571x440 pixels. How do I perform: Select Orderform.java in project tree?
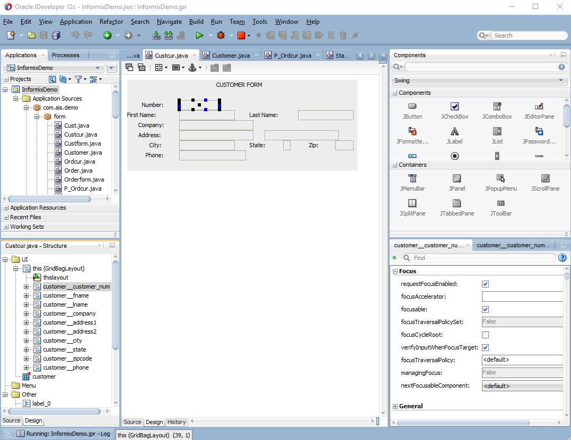(84, 179)
